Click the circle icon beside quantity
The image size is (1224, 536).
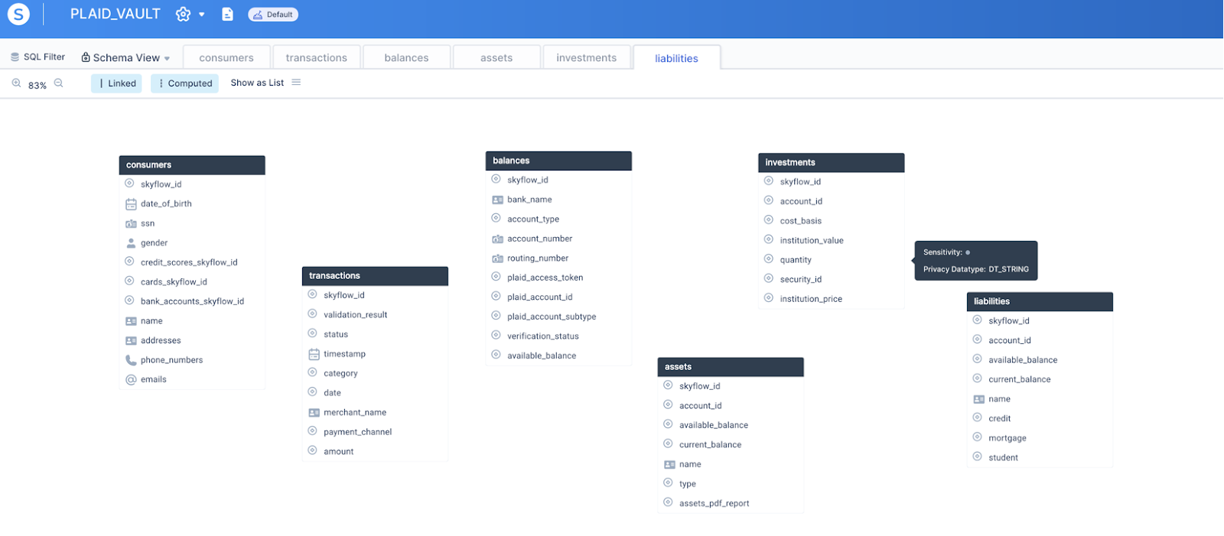769,259
